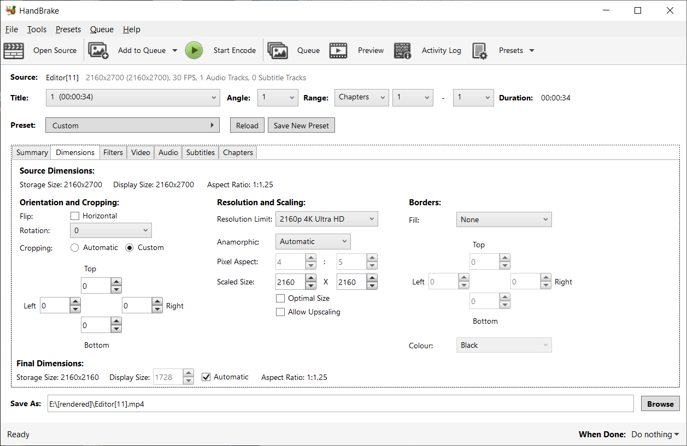Decrease scaled height 2160 using down arrow

pyautogui.click(x=372, y=286)
